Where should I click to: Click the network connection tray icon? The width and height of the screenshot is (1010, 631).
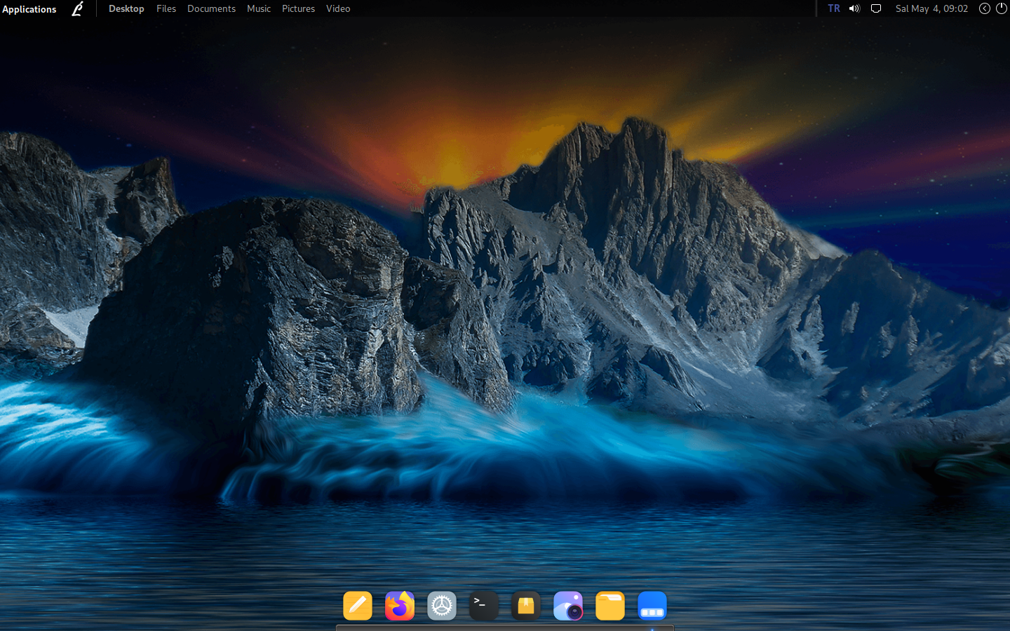point(876,8)
